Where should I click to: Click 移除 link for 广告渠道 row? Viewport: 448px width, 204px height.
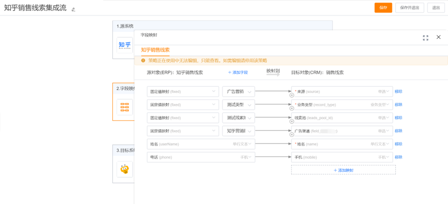(x=399, y=131)
